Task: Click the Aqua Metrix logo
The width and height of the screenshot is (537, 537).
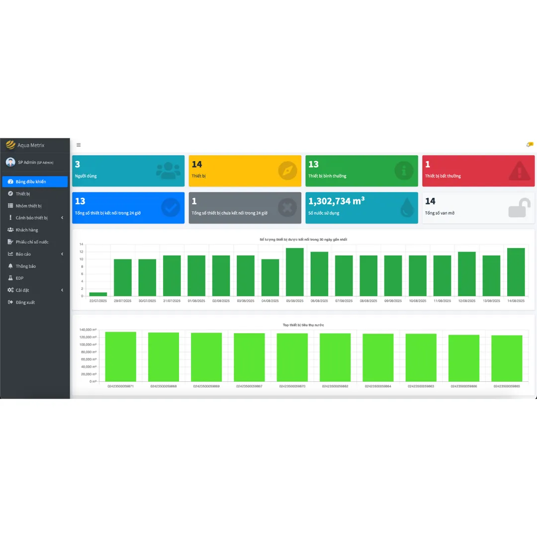Action: (x=10, y=145)
